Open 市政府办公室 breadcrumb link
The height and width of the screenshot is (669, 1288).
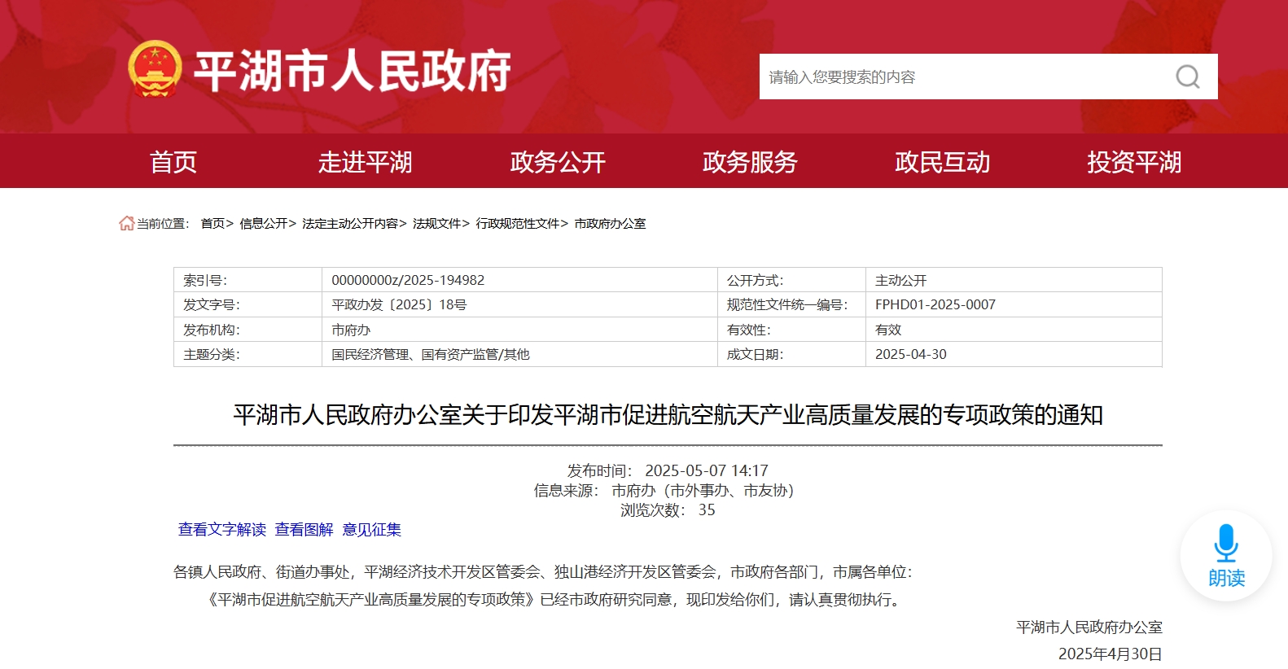click(x=610, y=224)
